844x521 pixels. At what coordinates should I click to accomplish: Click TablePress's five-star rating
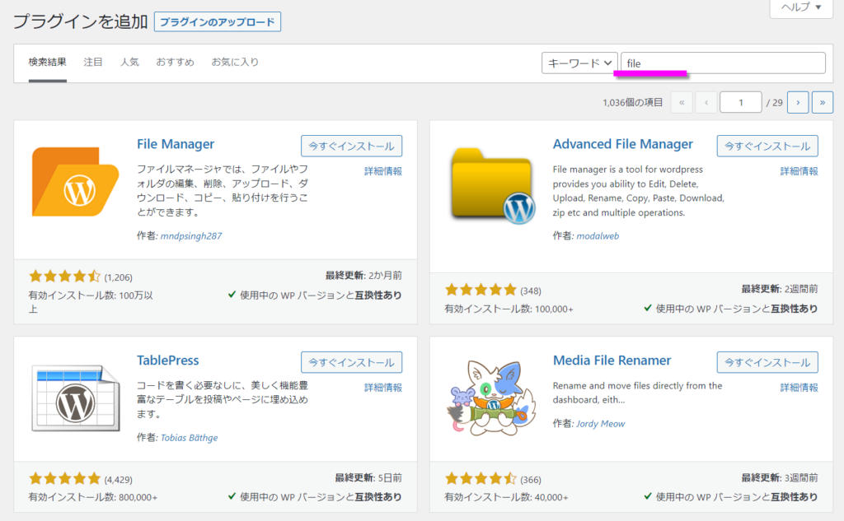64,478
